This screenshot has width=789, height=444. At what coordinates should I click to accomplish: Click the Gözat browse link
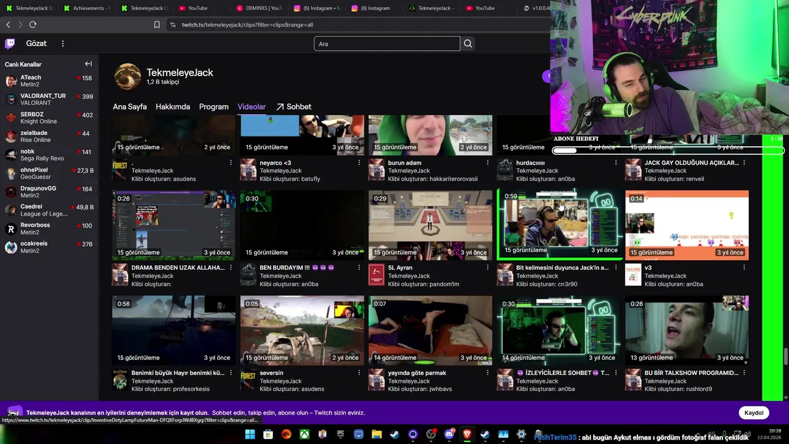coord(36,43)
